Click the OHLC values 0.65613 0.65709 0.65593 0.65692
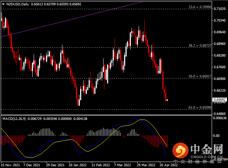 [x=56, y=4]
